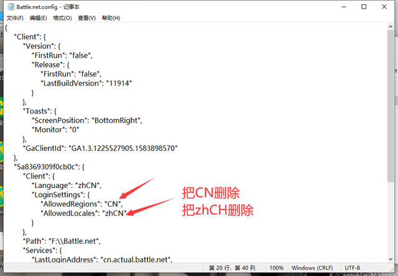
Task: Click the 第 20 行, 第 40 列 status entry
Action: [232, 268]
